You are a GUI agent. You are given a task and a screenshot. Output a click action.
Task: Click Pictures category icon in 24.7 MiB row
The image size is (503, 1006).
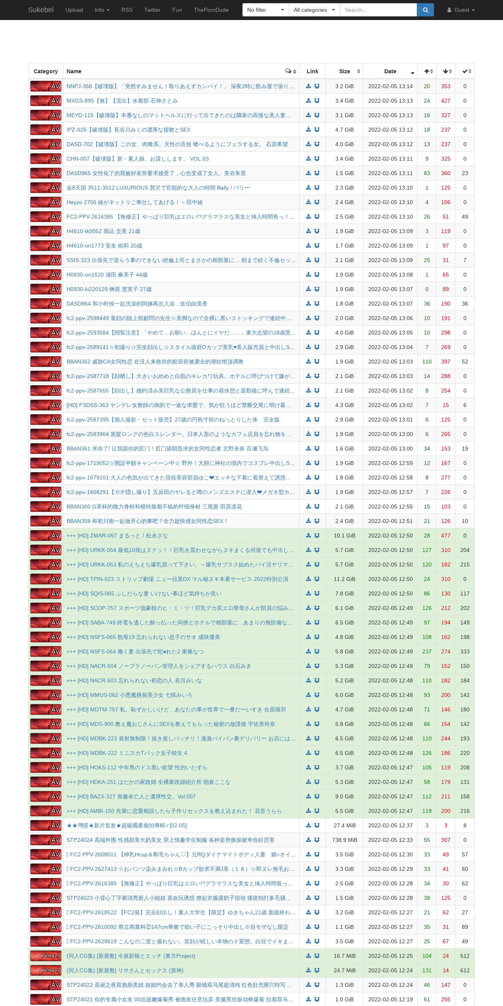click(x=46, y=970)
